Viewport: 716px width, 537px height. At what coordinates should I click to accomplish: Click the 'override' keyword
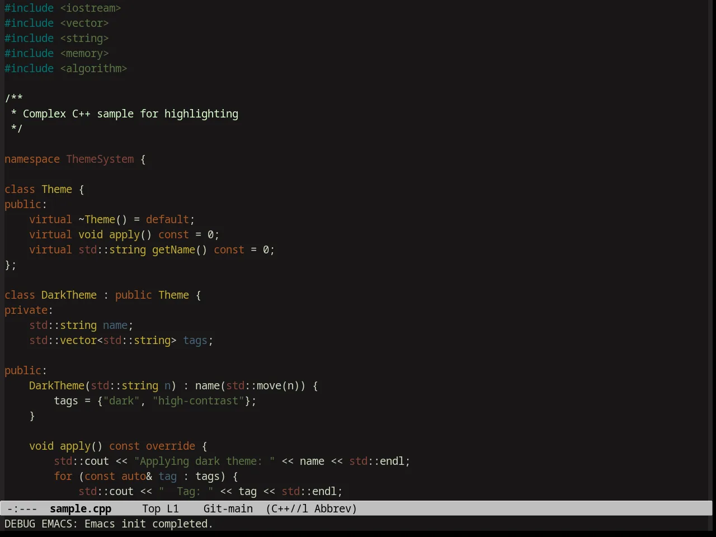[171, 446]
